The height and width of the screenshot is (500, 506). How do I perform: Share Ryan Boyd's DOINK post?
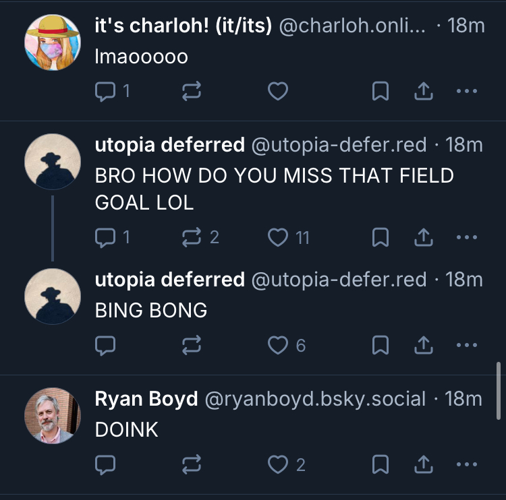pyautogui.click(x=422, y=464)
